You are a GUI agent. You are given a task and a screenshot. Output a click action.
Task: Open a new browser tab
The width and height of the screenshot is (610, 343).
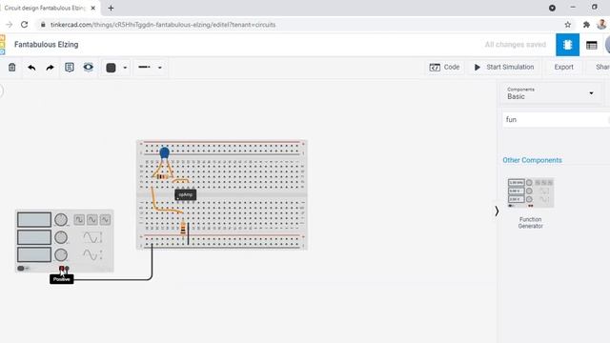[111, 8]
